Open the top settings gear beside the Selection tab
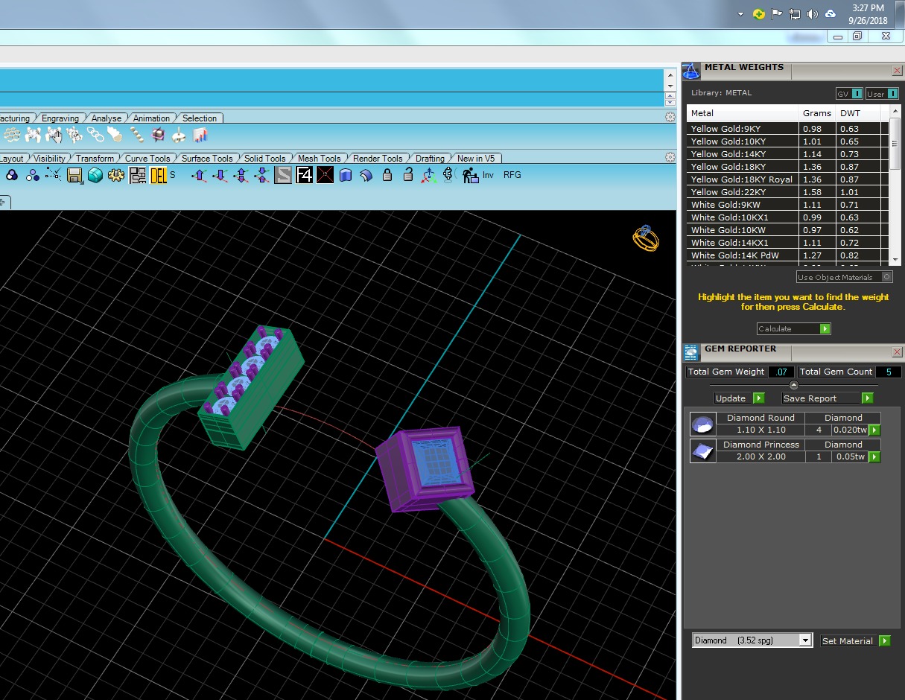The height and width of the screenshot is (700, 905). [x=670, y=117]
